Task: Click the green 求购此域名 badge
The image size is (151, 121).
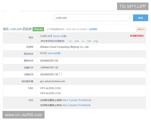Action: tap(38, 29)
